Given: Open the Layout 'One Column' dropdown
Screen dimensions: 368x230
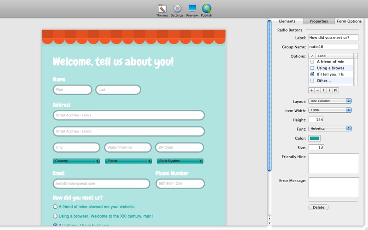Looking at the screenshot, I should 330,101.
